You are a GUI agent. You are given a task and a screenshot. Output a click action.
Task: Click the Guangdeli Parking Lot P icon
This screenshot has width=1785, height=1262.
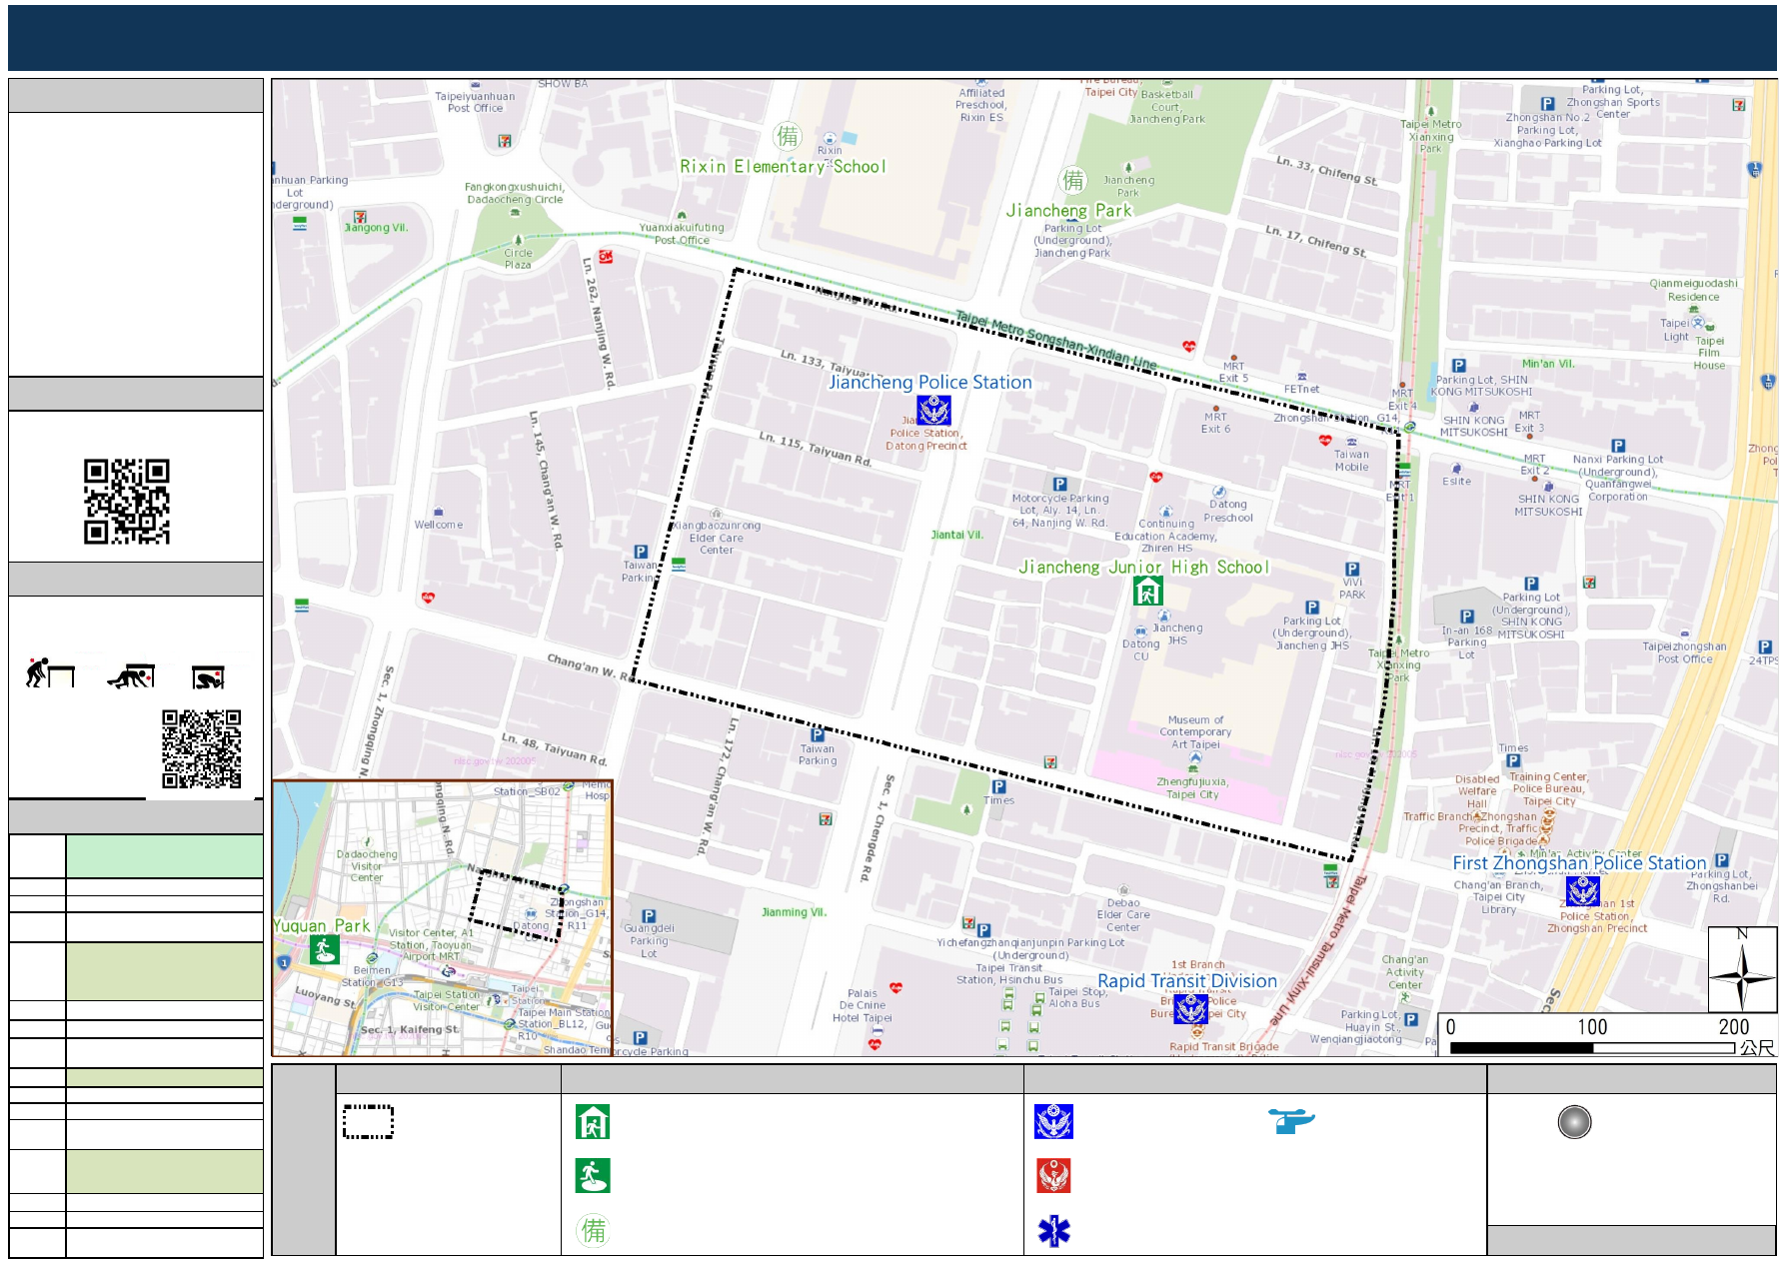[x=649, y=916]
